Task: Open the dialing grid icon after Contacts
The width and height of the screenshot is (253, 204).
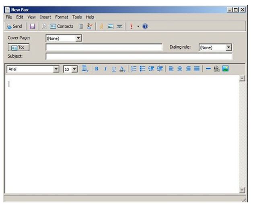Action: tap(81, 26)
